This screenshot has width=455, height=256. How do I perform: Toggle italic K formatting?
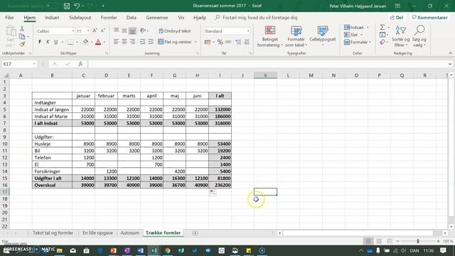(48, 42)
